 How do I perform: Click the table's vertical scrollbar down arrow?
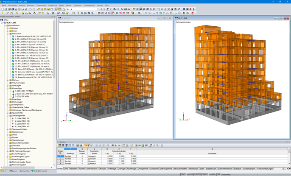[289, 163]
